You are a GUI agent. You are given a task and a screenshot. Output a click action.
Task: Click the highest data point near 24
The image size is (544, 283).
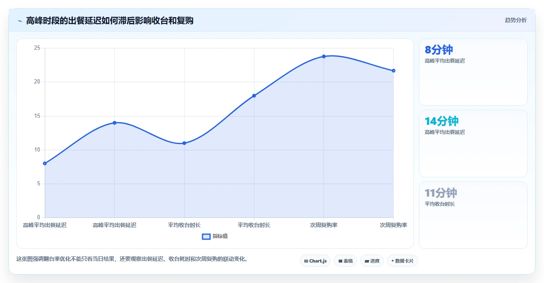coord(324,56)
